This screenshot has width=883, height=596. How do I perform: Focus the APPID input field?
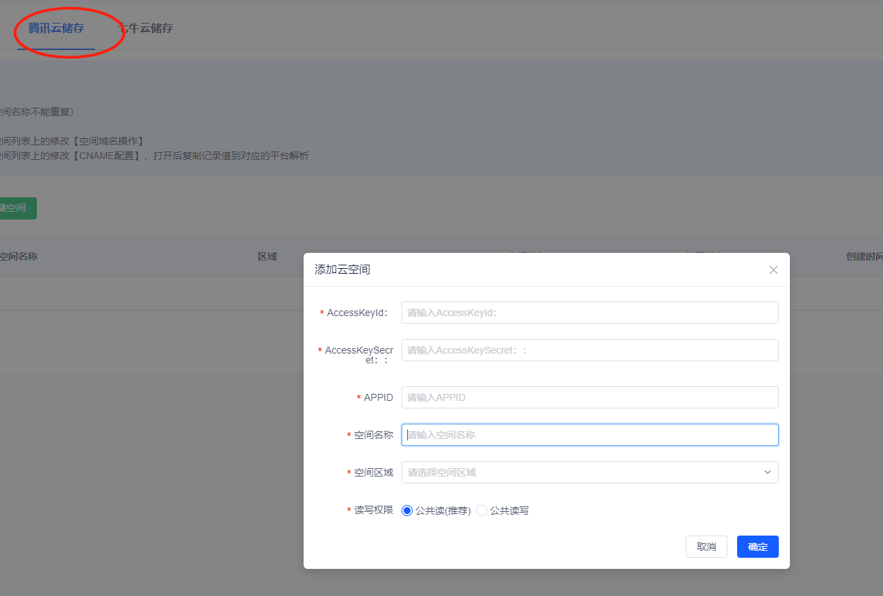[590, 397]
